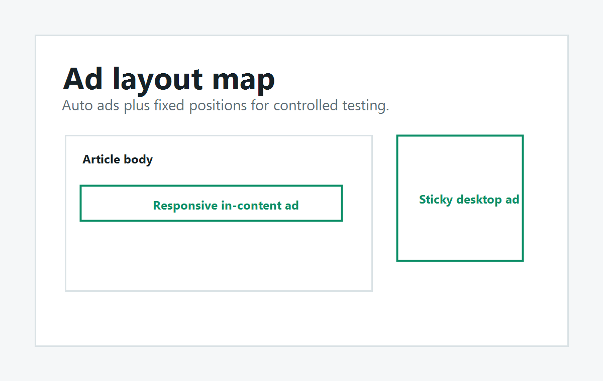This screenshot has width=603, height=381.
Task: Click white card area beneath the Article body box
Action: click(219, 318)
